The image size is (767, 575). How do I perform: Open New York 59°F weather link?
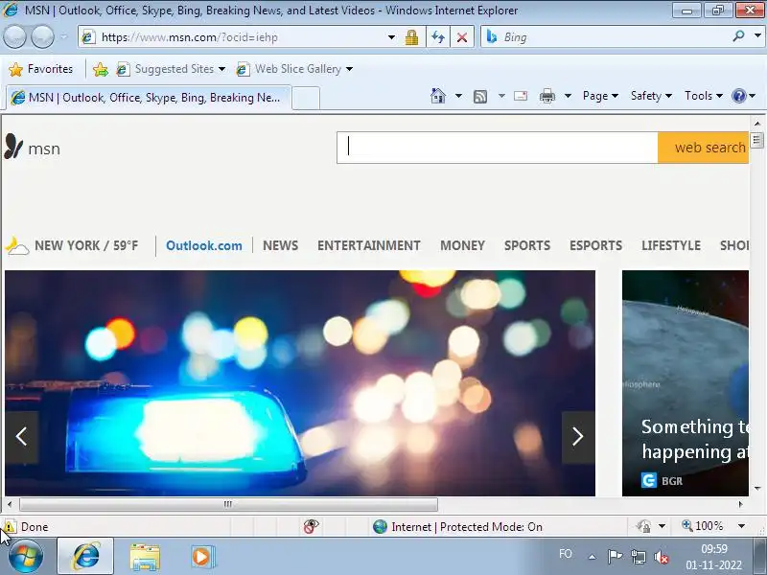pos(72,245)
